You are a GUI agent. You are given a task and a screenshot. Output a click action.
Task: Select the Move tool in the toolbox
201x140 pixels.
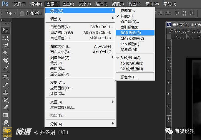5,30
